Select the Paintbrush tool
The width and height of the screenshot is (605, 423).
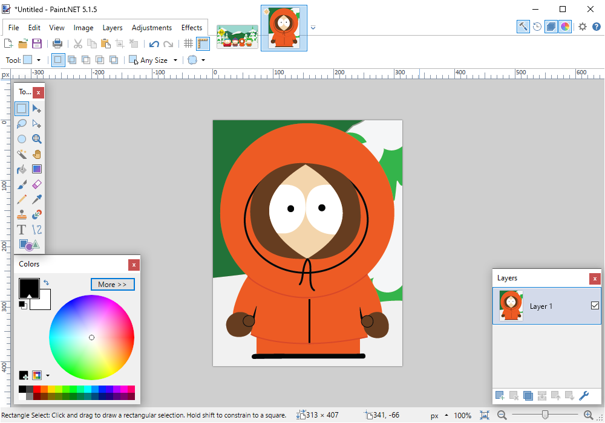click(22, 184)
